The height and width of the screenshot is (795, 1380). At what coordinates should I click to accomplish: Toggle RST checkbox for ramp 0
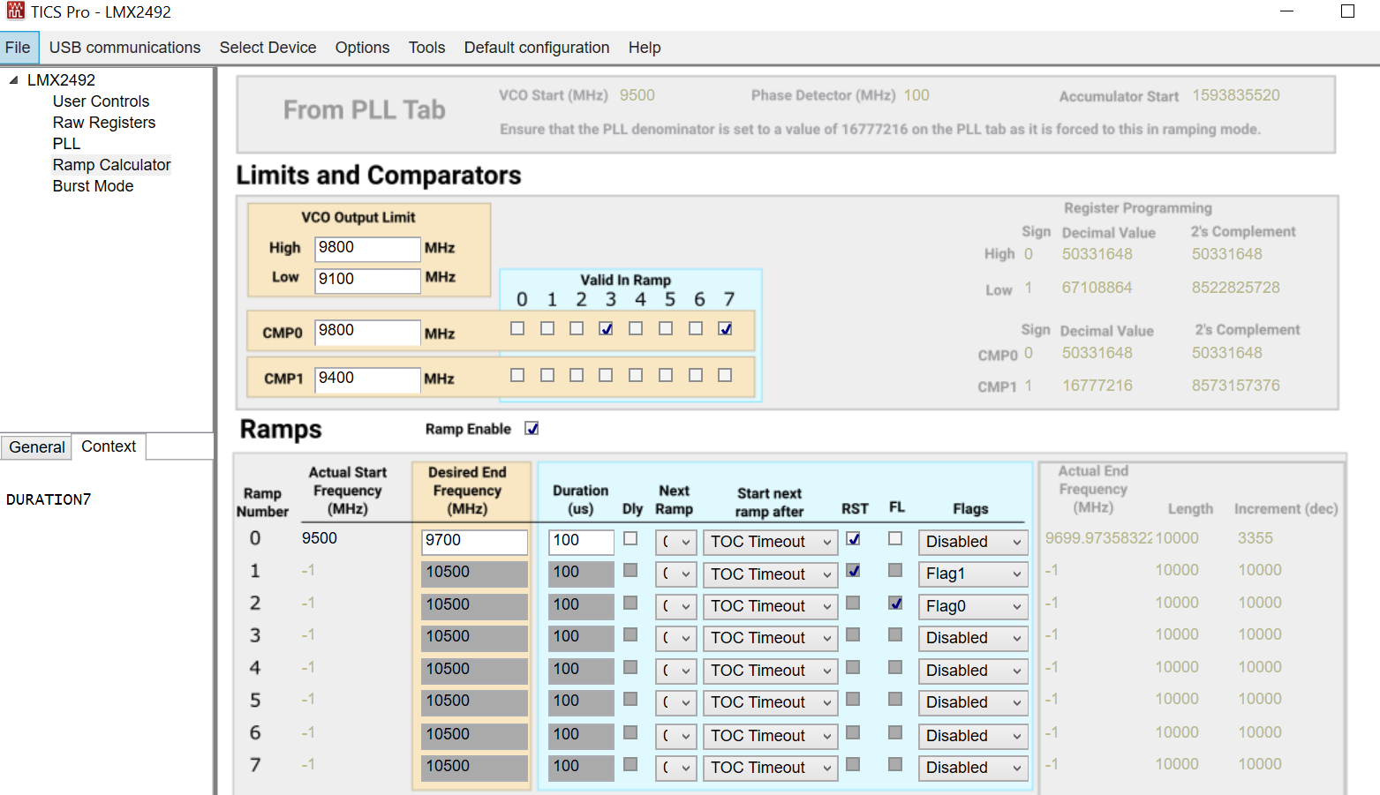click(853, 538)
